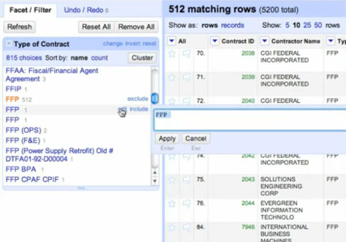This screenshot has height=242, width=346.
Task: Click Remove All facets
Action: 136,27
